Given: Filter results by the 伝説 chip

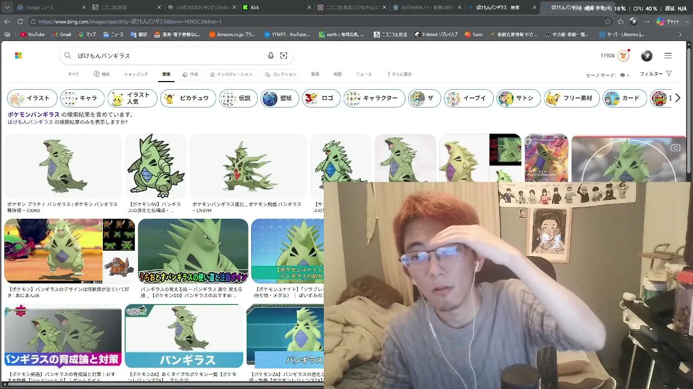Looking at the screenshot, I should pos(238,98).
